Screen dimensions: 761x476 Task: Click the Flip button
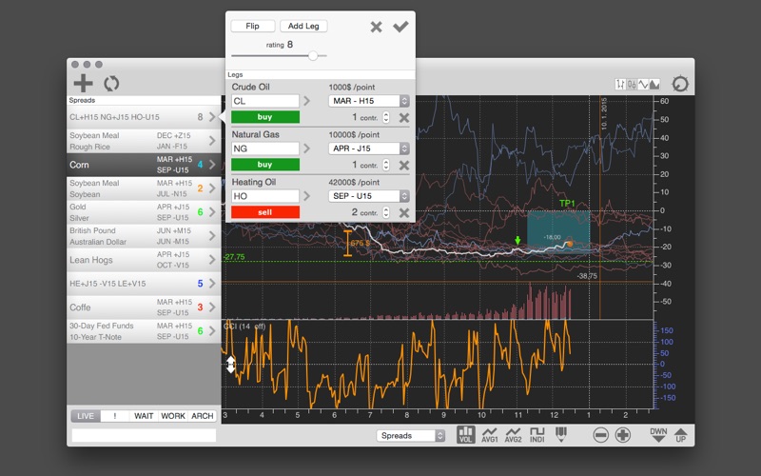tap(252, 27)
